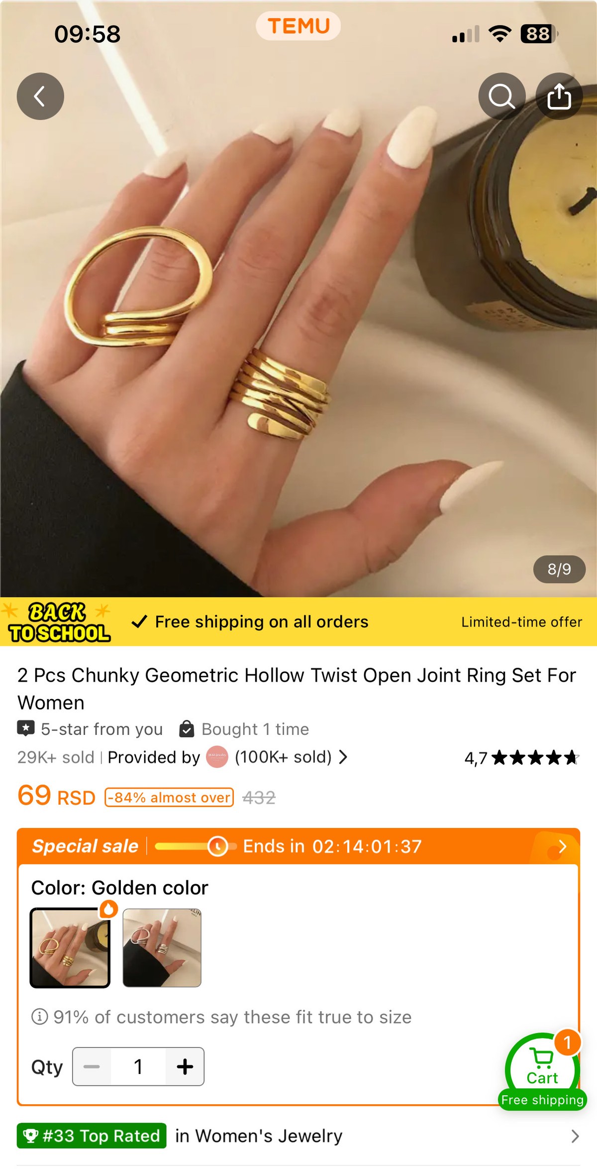Tap the 5-star review badge icon
Image resolution: width=597 pixels, height=1174 pixels.
pyautogui.click(x=26, y=728)
